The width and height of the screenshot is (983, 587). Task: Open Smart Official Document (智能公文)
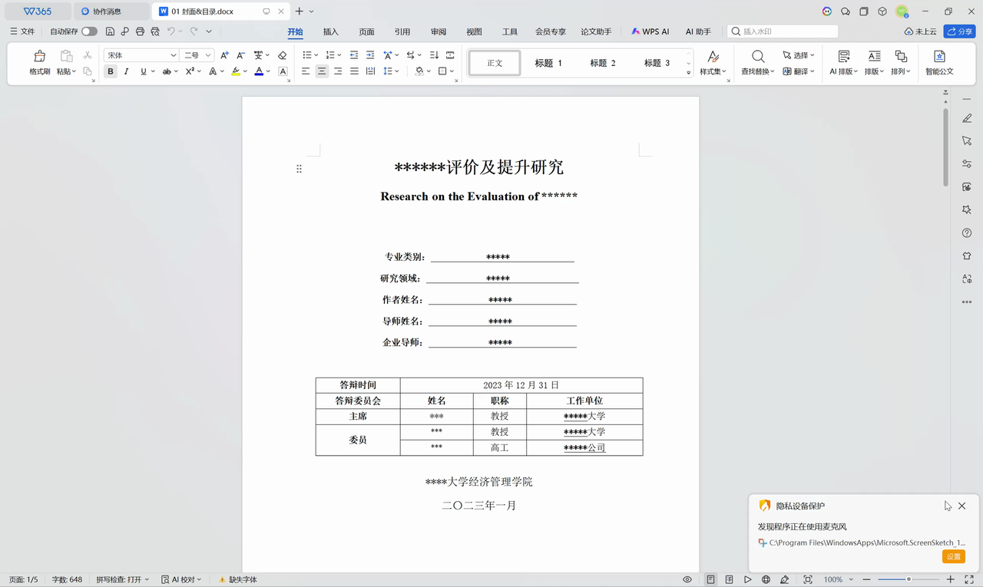tap(939, 63)
